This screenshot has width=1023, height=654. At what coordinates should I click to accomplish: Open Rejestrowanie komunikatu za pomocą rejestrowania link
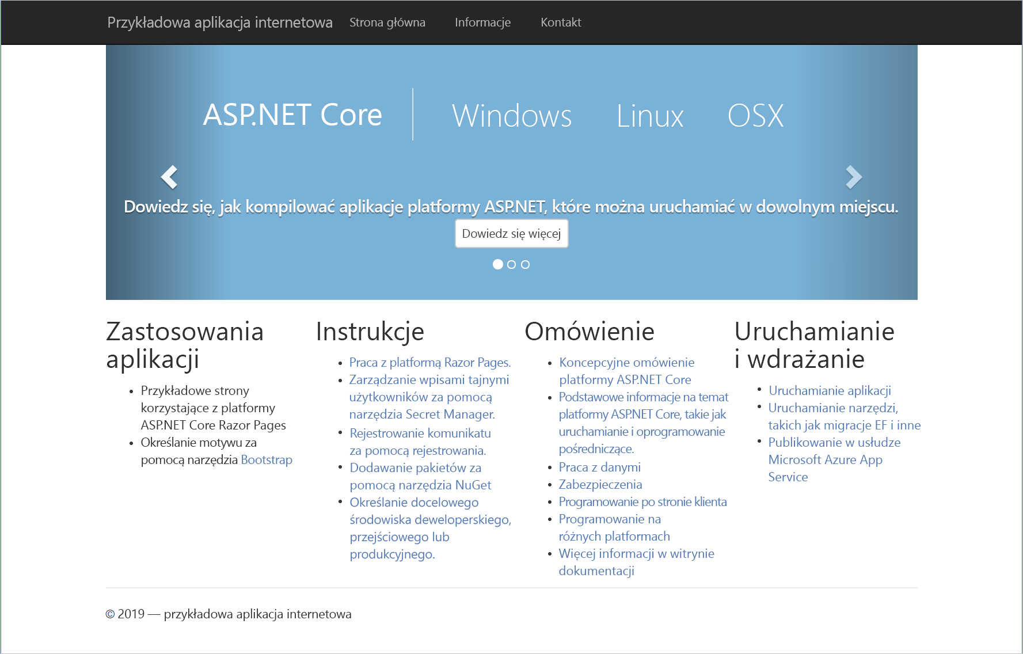pyautogui.click(x=420, y=442)
